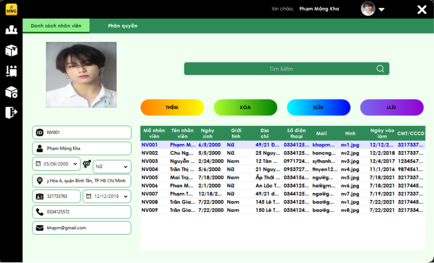Open the product box sidebar icon
Image resolution: width=434 pixels, height=263 pixels.
[11, 51]
